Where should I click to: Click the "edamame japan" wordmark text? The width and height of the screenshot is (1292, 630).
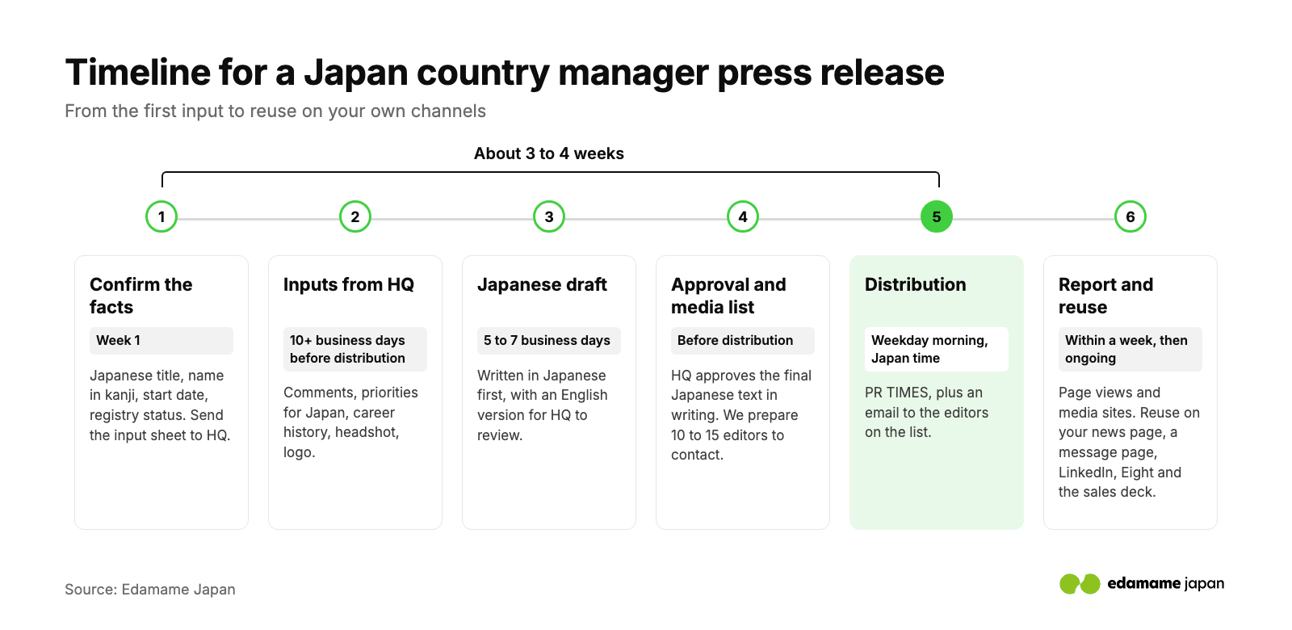pyautogui.click(x=1166, y=583)
